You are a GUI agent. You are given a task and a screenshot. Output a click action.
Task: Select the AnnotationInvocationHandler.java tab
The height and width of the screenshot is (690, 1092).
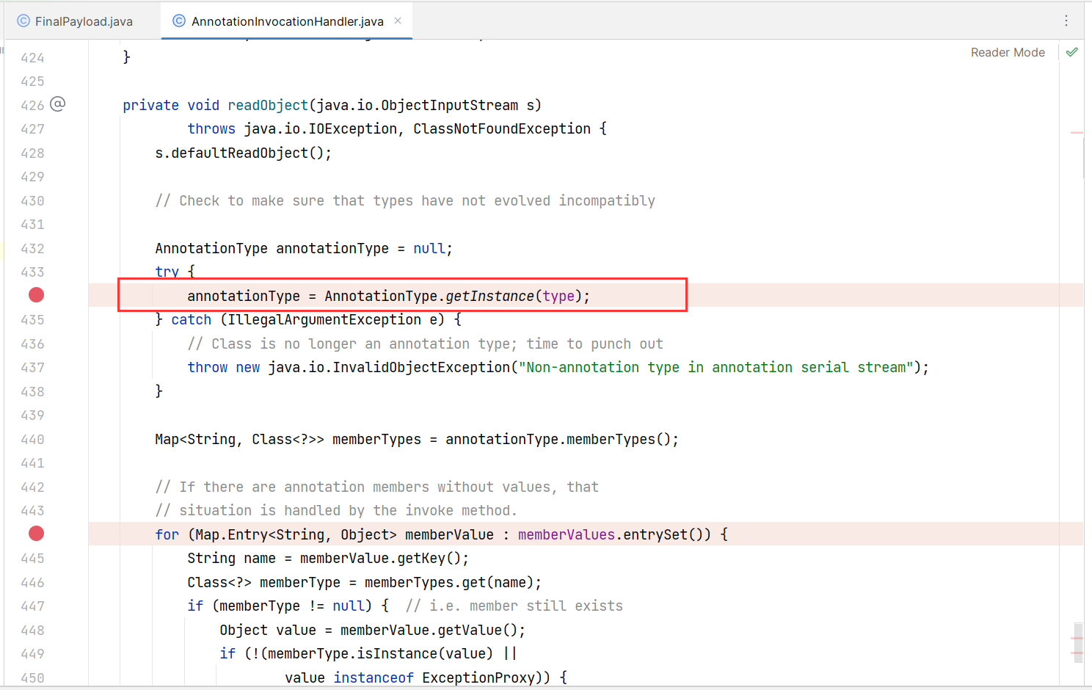[x=287, y=21]
